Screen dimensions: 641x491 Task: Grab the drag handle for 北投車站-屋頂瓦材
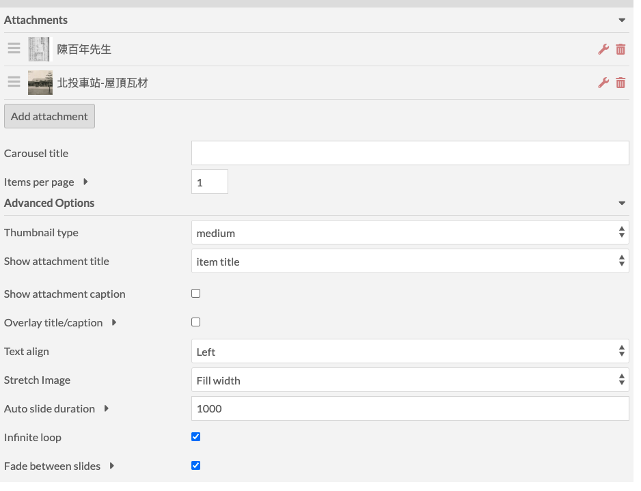coord(14,82)
